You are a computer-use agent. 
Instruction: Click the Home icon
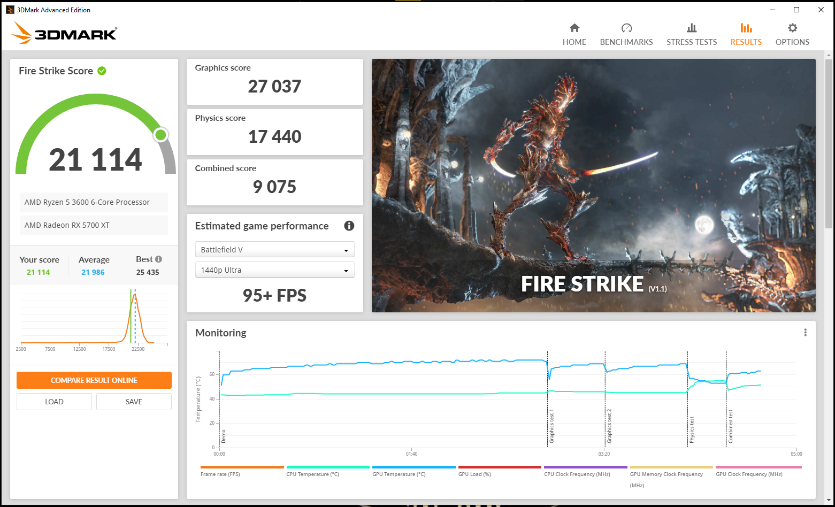coord(574,28)
